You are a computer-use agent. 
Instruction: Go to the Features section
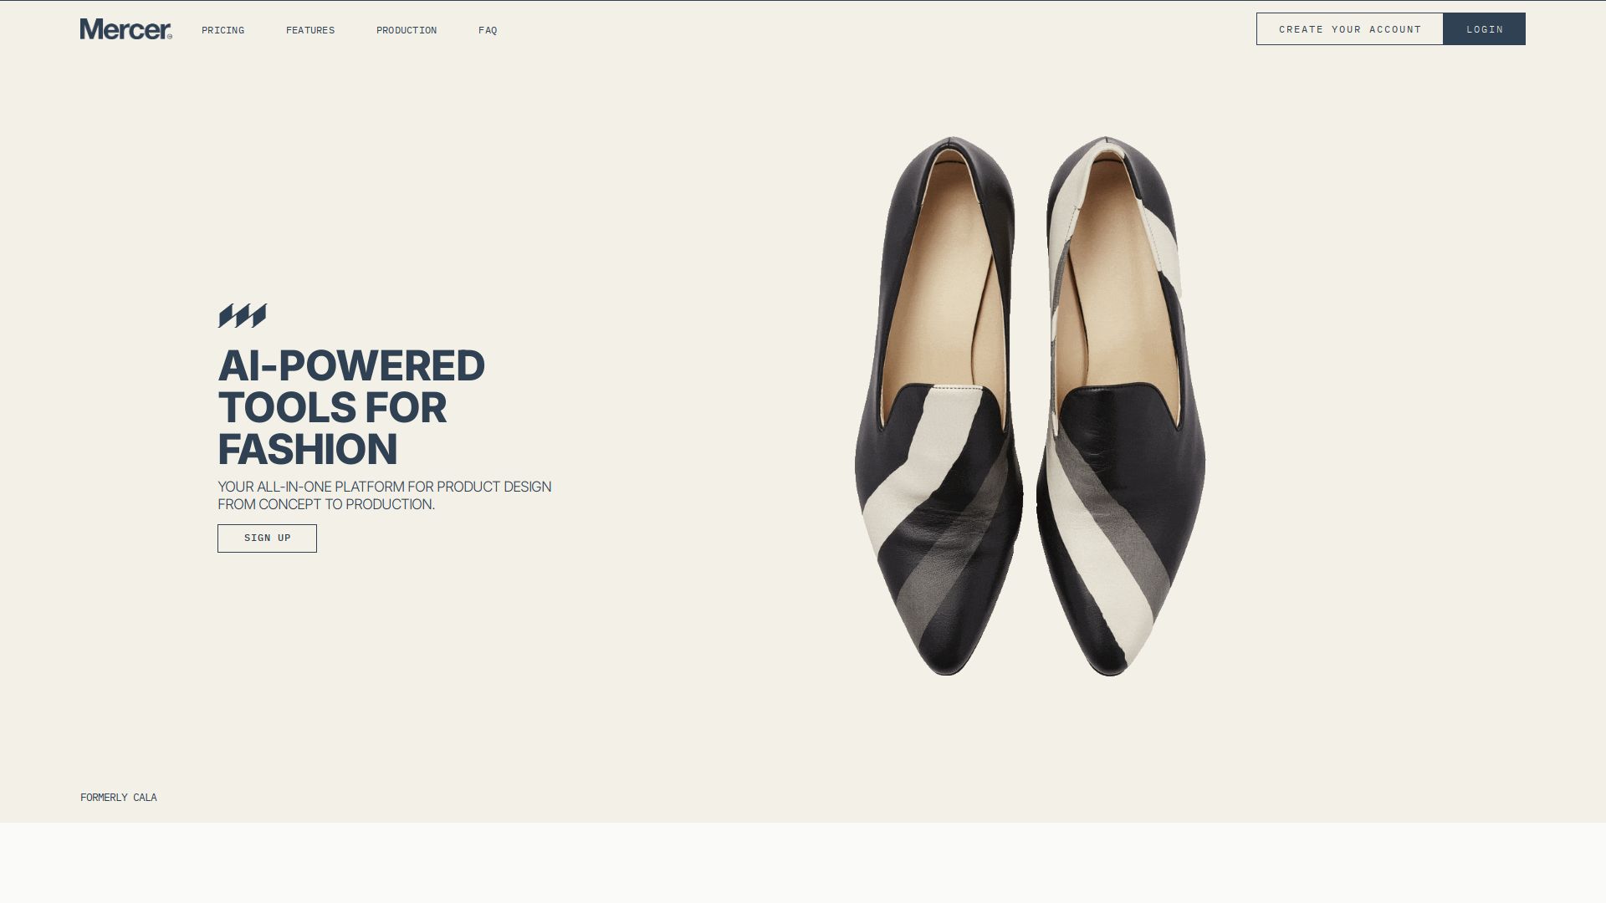pyautogui.click(x=310, y=30)
